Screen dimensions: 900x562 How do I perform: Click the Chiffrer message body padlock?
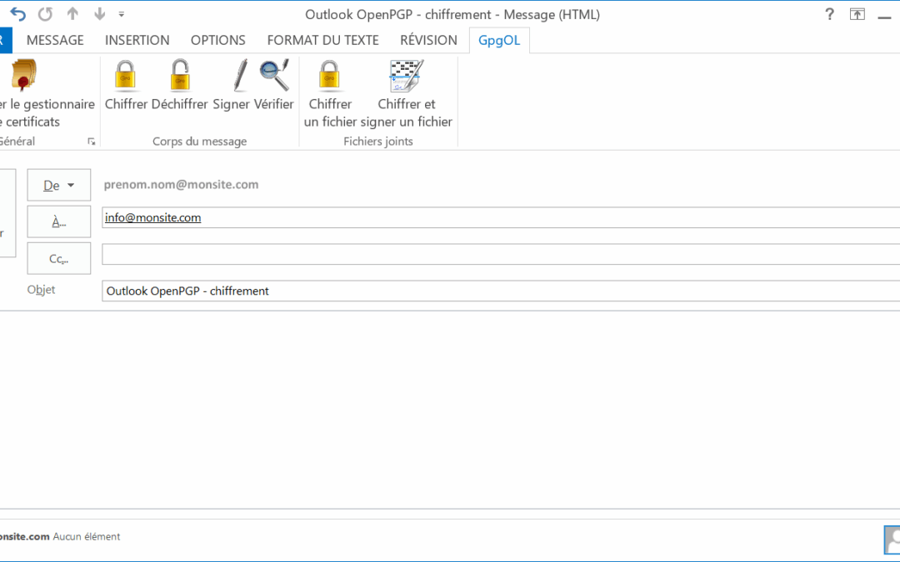coord(126,76)
